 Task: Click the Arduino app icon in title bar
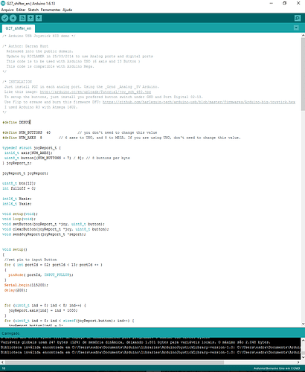click(3, 3)
